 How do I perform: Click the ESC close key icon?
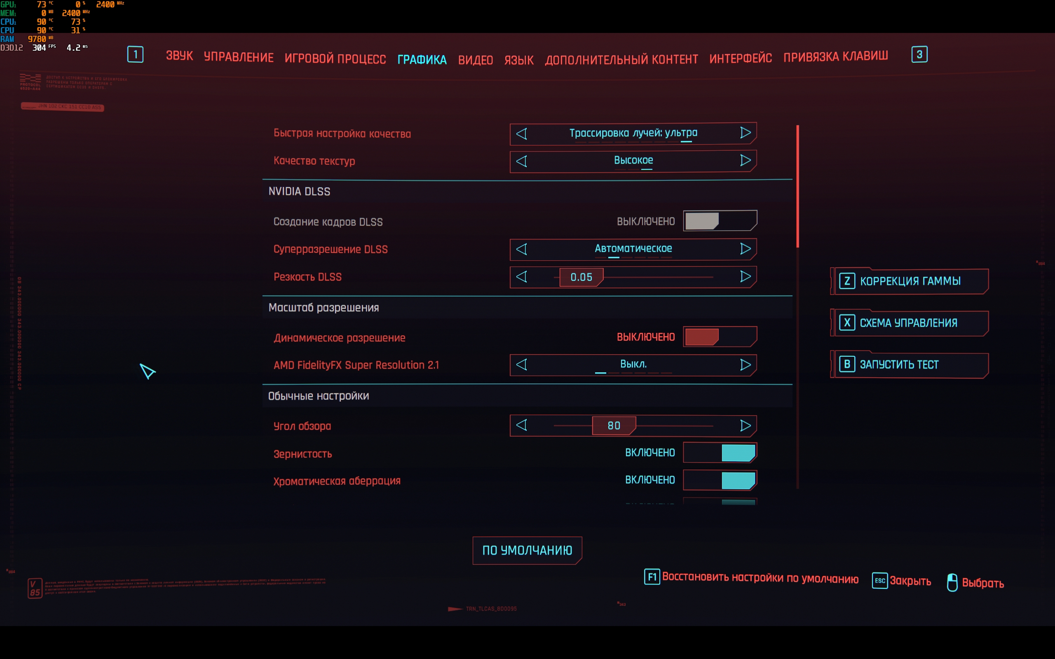coord(879,581)
